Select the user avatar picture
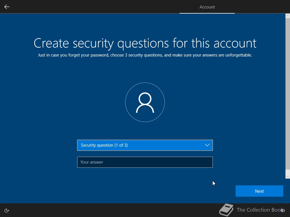Screen dimensions: 290x217 [145, 102]
